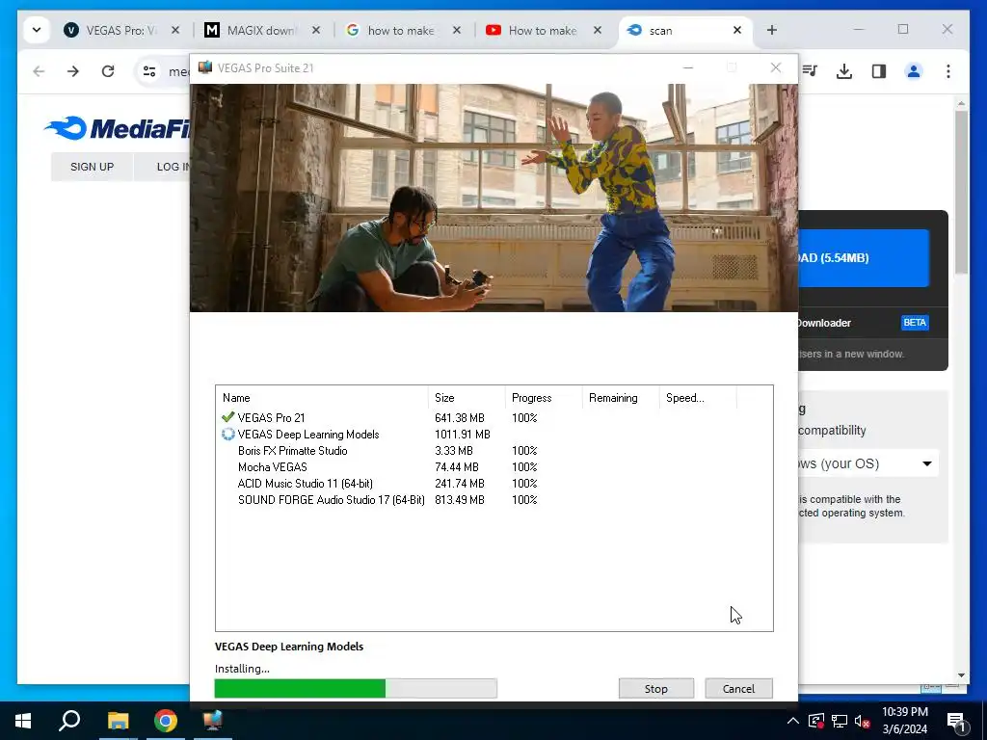987x740 pixels.
Task: Click the spinner icon beside Deep Learning Models
Action: (227, 435)
